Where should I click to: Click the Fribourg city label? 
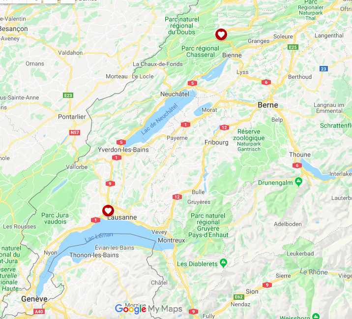coord(216,143)
